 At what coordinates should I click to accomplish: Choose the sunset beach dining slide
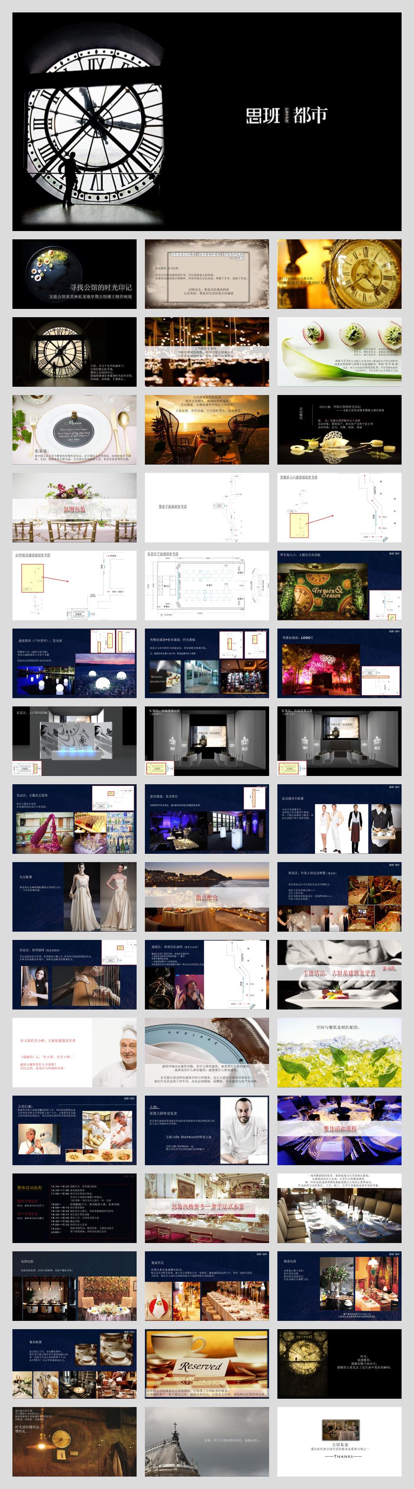coord(207,429)
